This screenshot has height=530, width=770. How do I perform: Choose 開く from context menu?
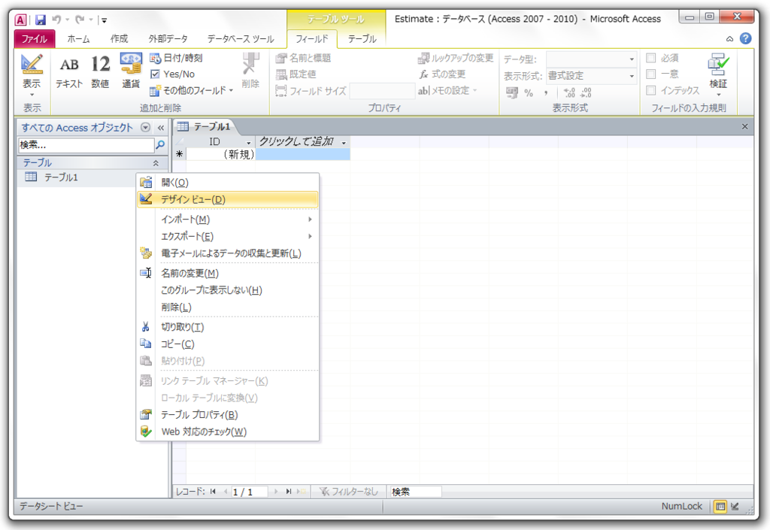(228, 183)
